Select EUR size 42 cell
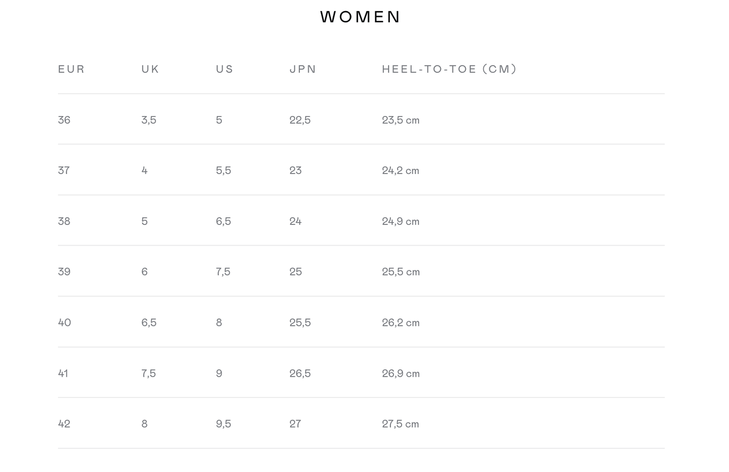The image size is (729, 472). 64,424
